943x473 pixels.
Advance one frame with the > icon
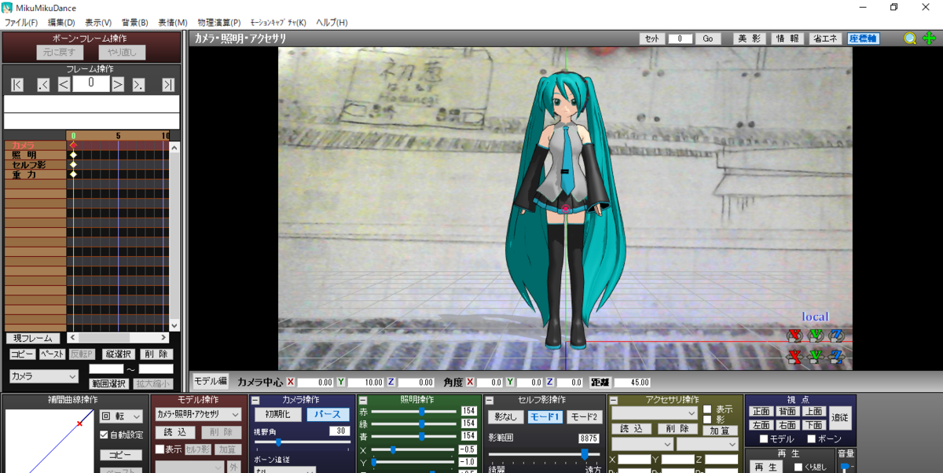pos(116,84)
